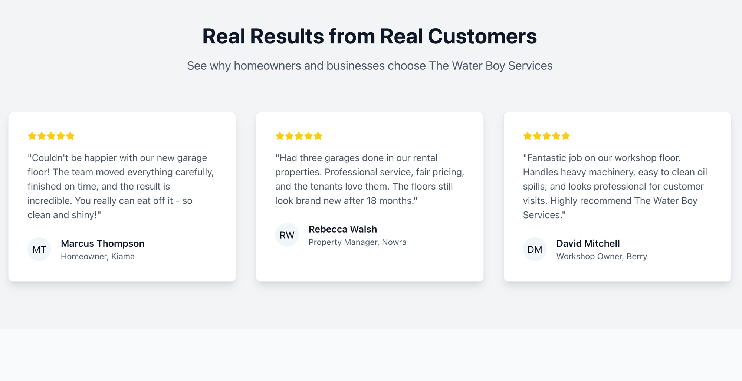
Task: Click third star in Rebecca Walsh's rating
Action: tap(299, 136)
